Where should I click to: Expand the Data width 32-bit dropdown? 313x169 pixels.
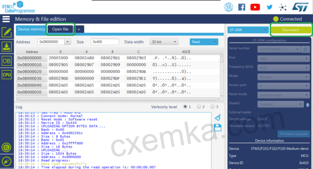click(x=164, y=42)
